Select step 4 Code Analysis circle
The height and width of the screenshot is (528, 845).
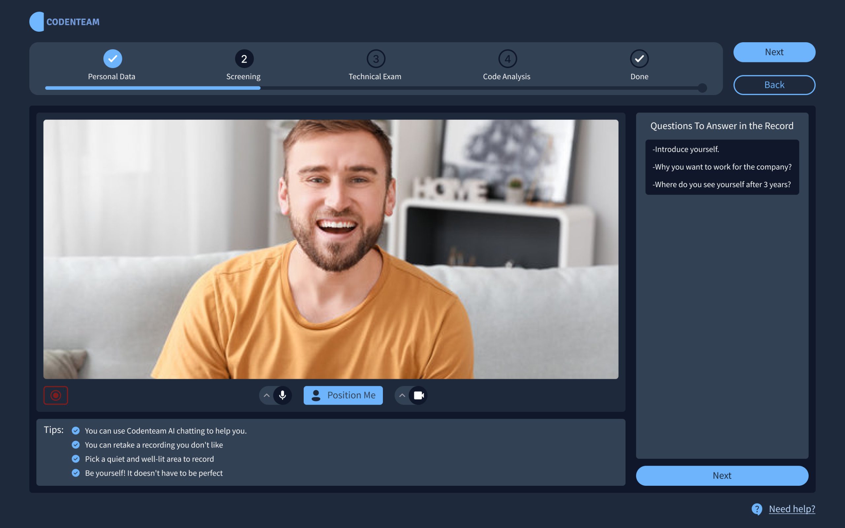[x=507, y=59]
